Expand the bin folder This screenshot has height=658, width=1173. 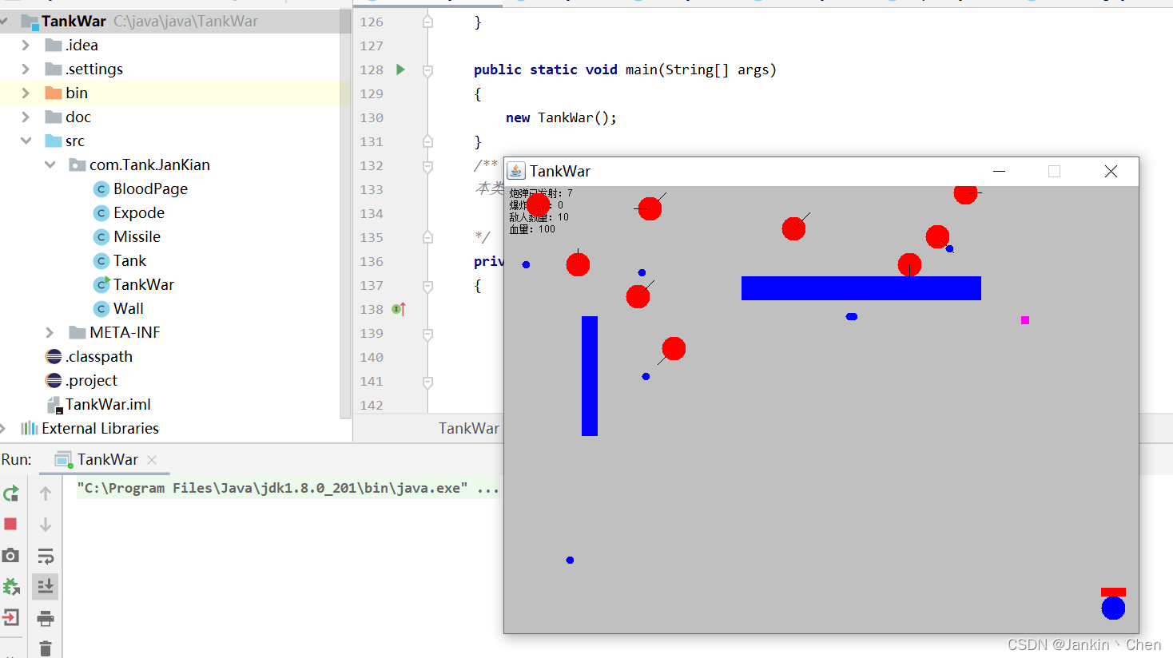26,93
